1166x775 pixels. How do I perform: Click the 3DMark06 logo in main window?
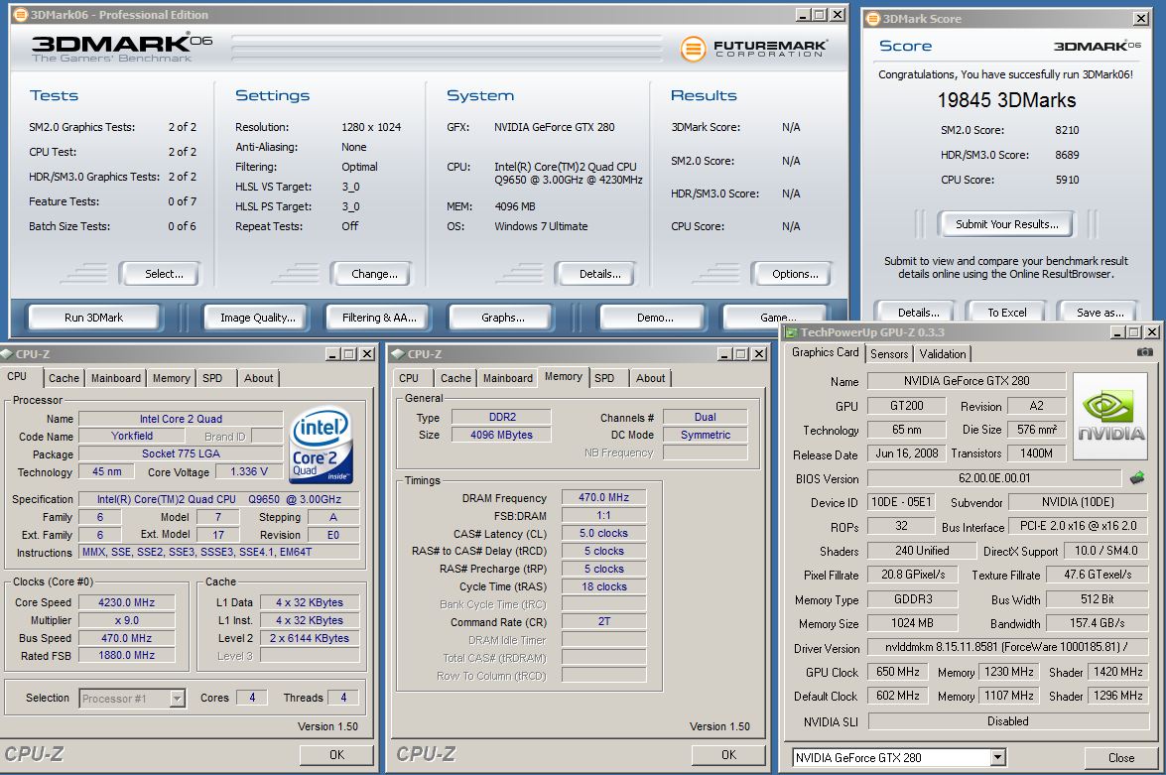click(122, 49)
